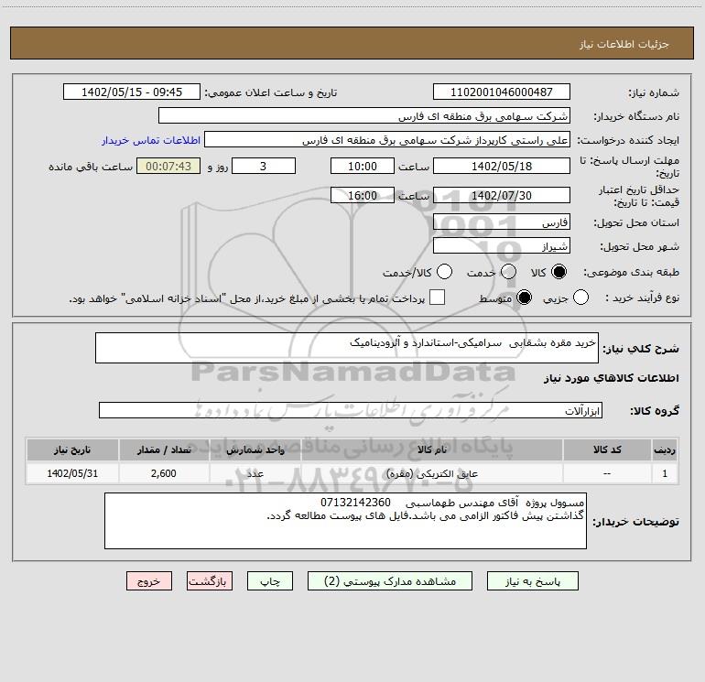Click the تعداد / مقدار column header
Viewport: 705px width, 682px height.
point(164,449)
